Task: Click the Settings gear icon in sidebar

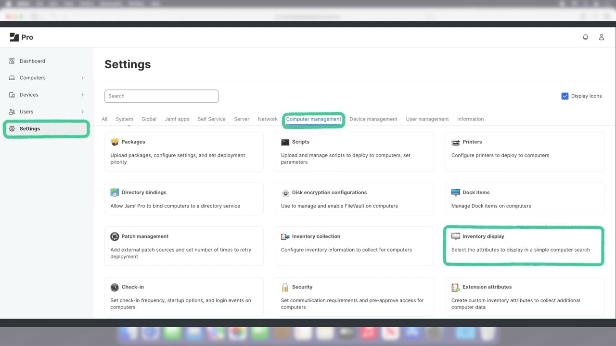Action: pyautogui.click(x=12, y=129)
